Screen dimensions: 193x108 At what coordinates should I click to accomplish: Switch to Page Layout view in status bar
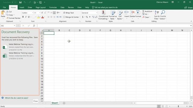(x=163, y=106)
